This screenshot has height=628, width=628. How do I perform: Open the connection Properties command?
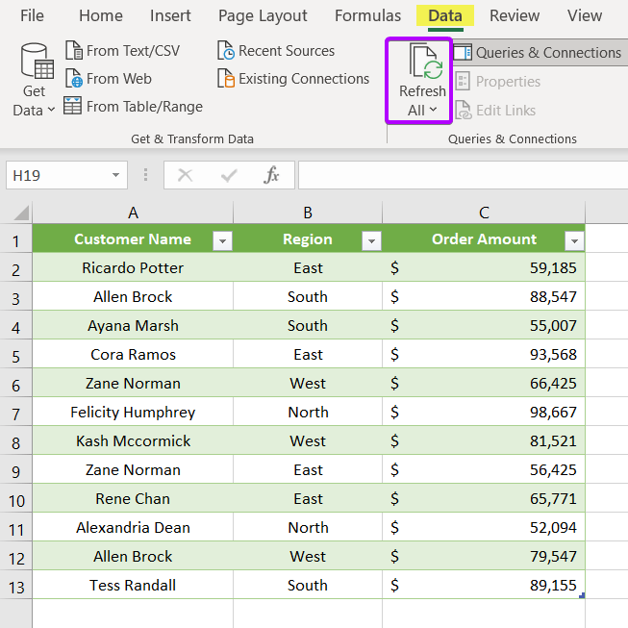coord(498,82)
